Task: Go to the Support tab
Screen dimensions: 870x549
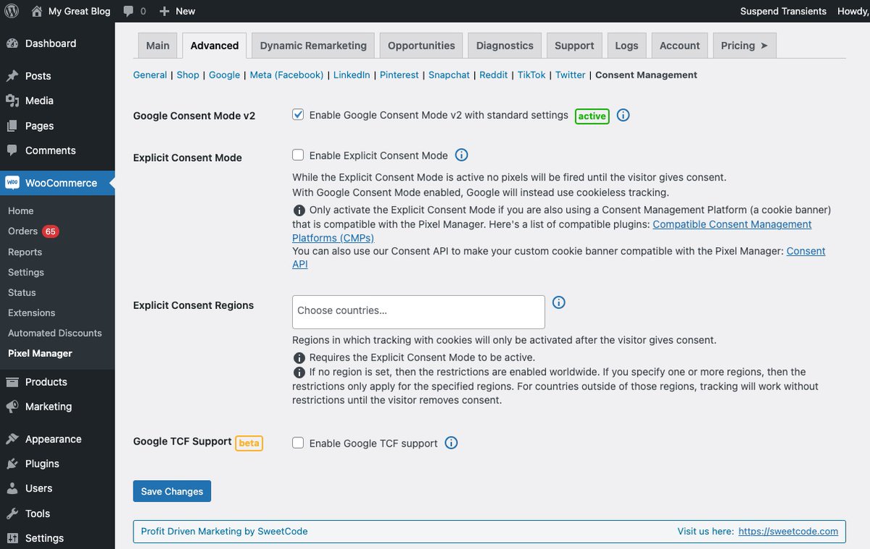Action: tap(574, 45)
